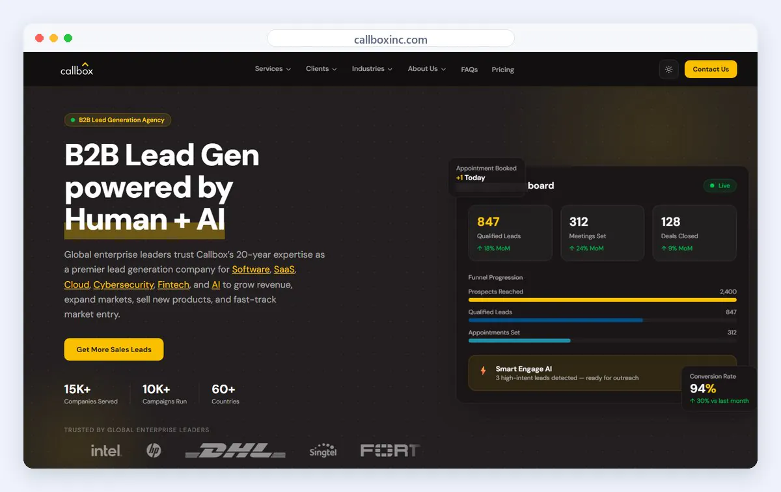
Task: Click the Callbox logo in the header
Action: pos(77,69)
